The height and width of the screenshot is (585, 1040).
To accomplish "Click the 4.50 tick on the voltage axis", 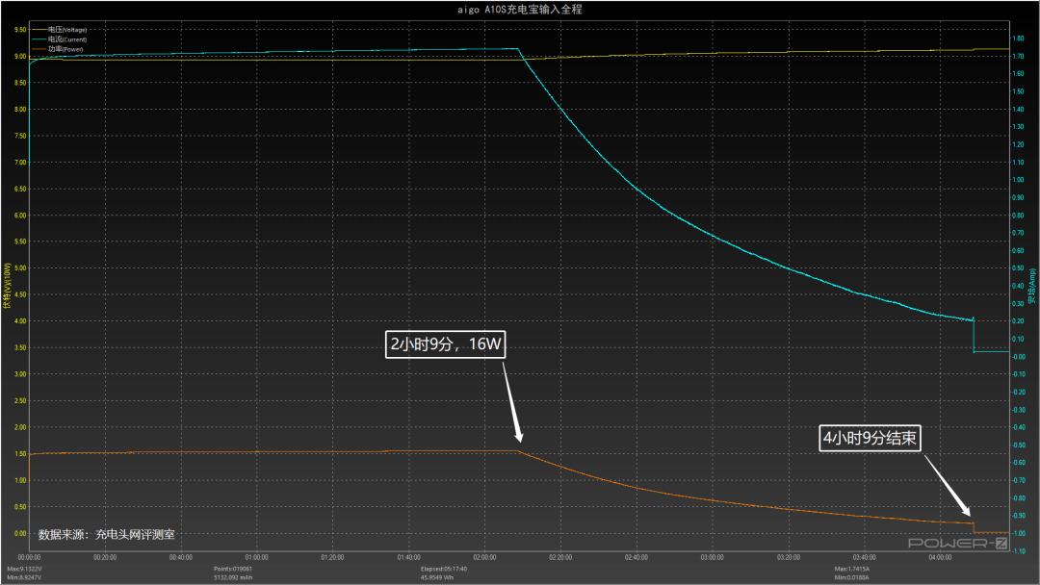I will coord(20,294).
